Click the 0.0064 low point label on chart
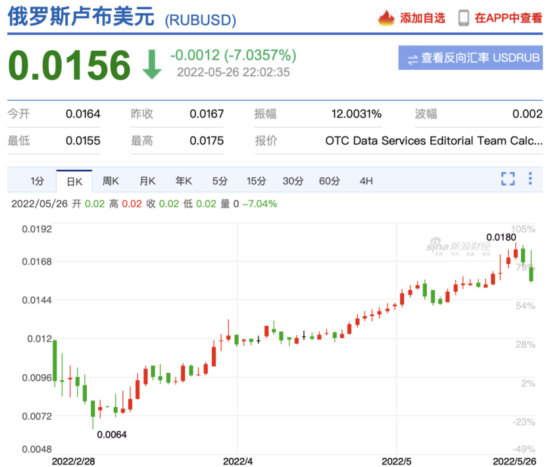 point(112,434)
